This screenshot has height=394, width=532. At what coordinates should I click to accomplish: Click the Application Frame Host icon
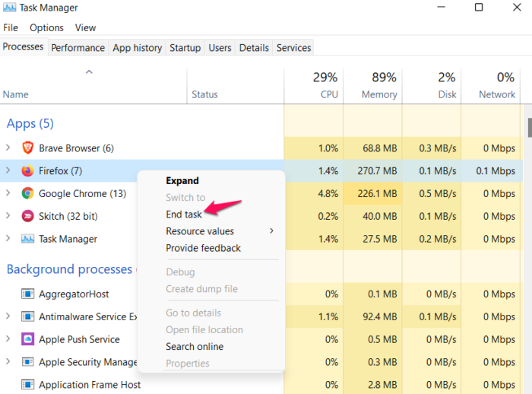coord(28,385)
